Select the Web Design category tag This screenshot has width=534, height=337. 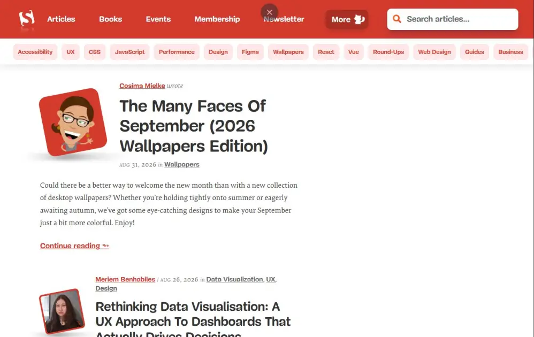(434, 52)
